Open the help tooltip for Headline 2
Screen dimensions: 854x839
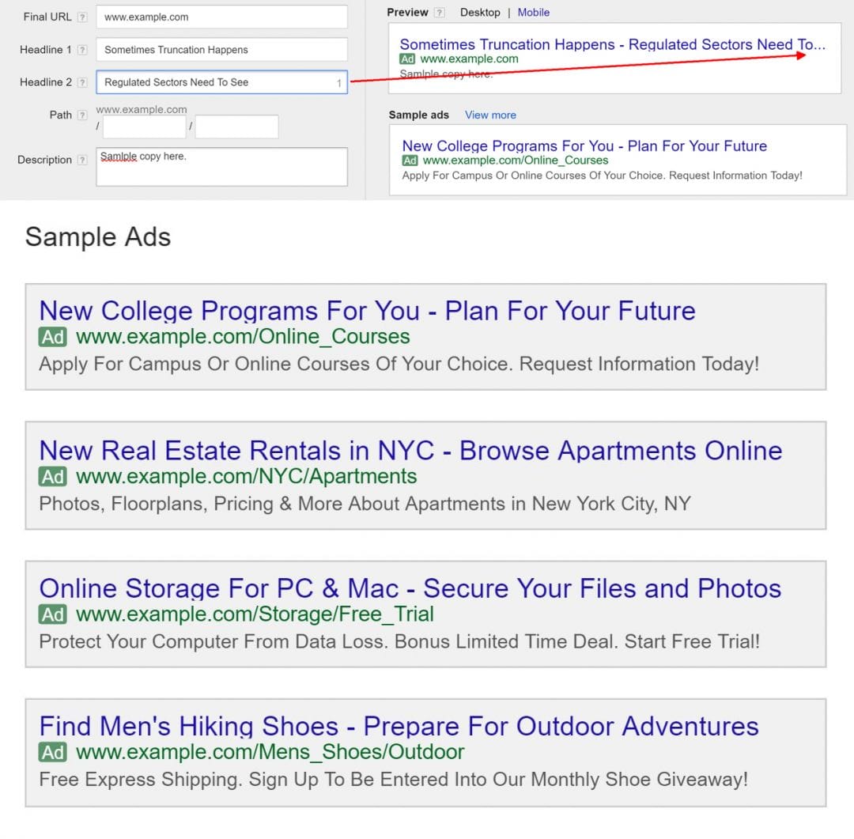tap(82, 82)
